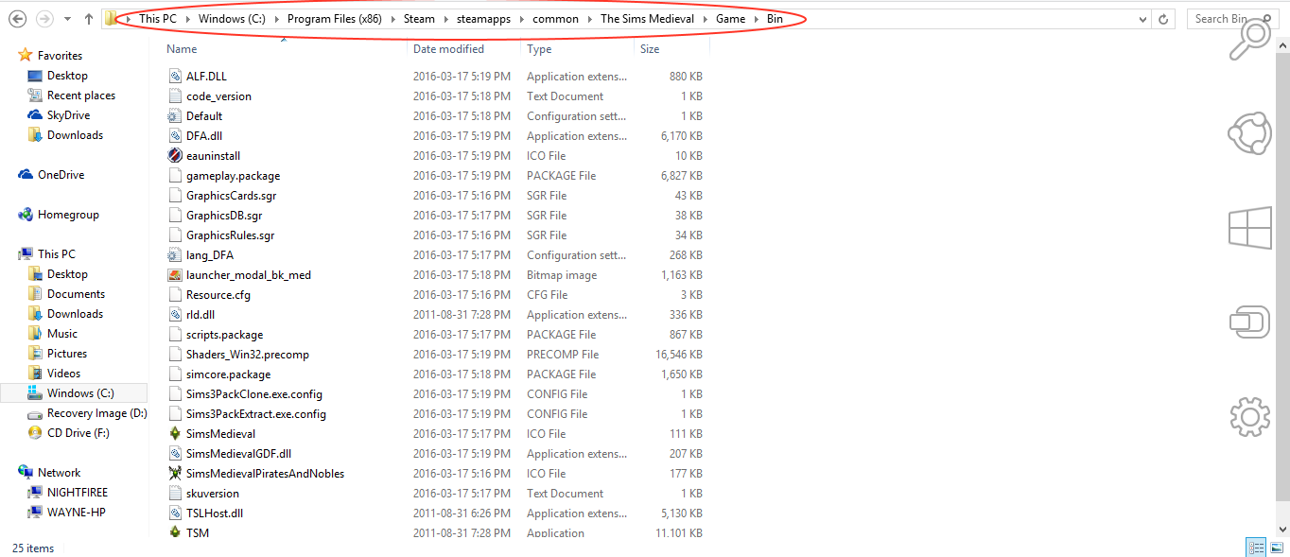Go up one folder level
The width and height of the screenshot is (1290, 557).
pyautogui.click(x=88, y=19)
